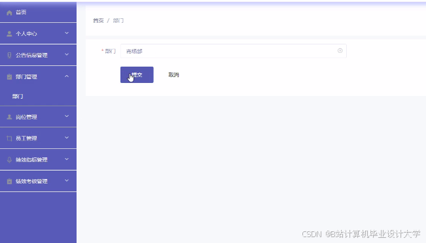Click the home icon in sidebar
The image size is (426, 243).
click(9, 13)
